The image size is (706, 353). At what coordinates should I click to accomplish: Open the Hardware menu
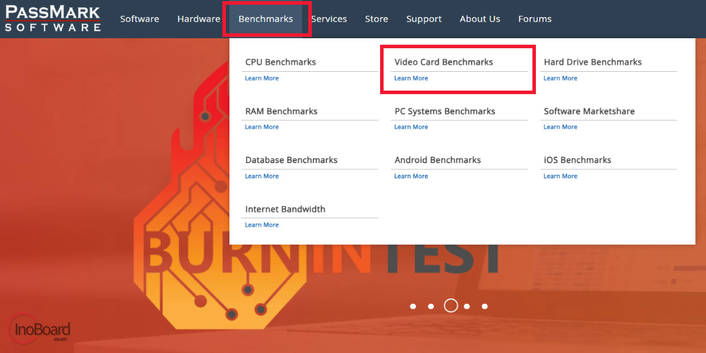(x=199, y=19)
